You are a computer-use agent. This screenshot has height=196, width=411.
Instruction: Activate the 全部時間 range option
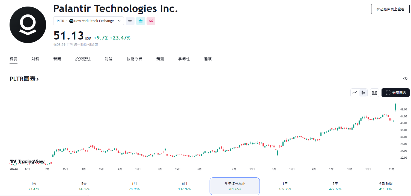(x=385, y=186)
